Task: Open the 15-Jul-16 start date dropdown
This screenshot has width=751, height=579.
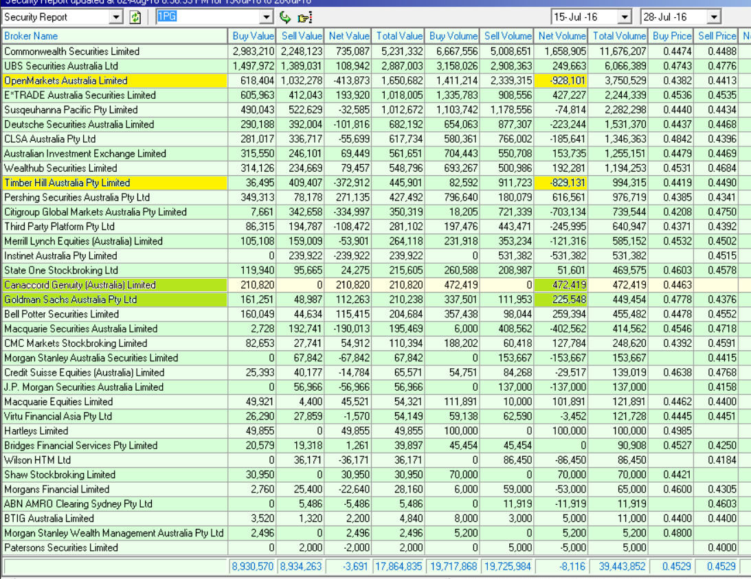Action: click(x=624, y=17)
